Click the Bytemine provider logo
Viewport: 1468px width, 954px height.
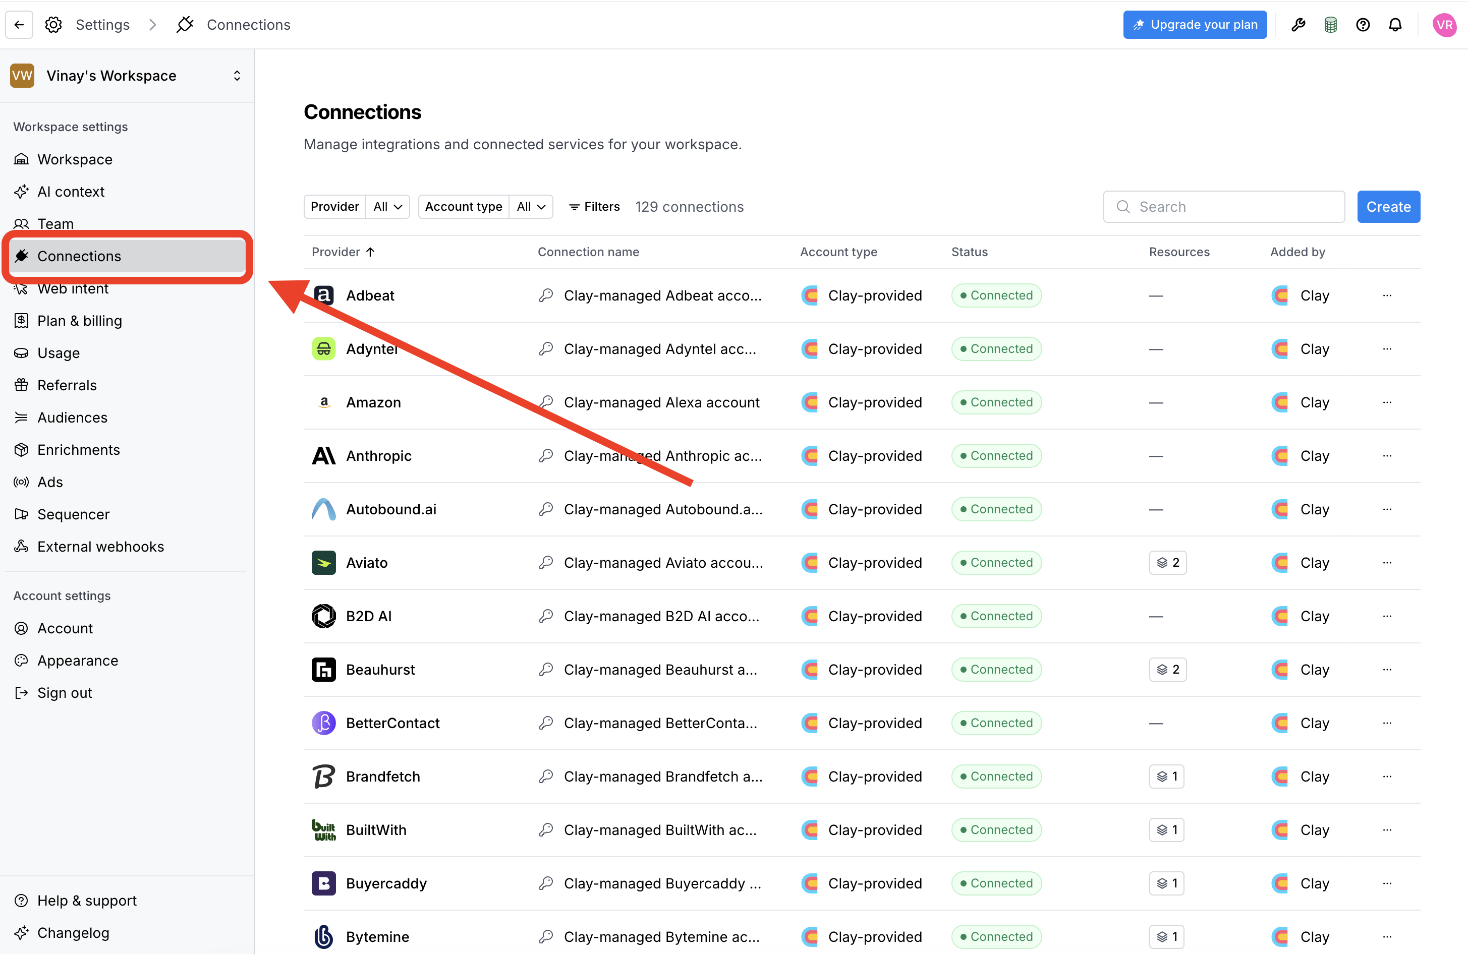click(324, 937)
